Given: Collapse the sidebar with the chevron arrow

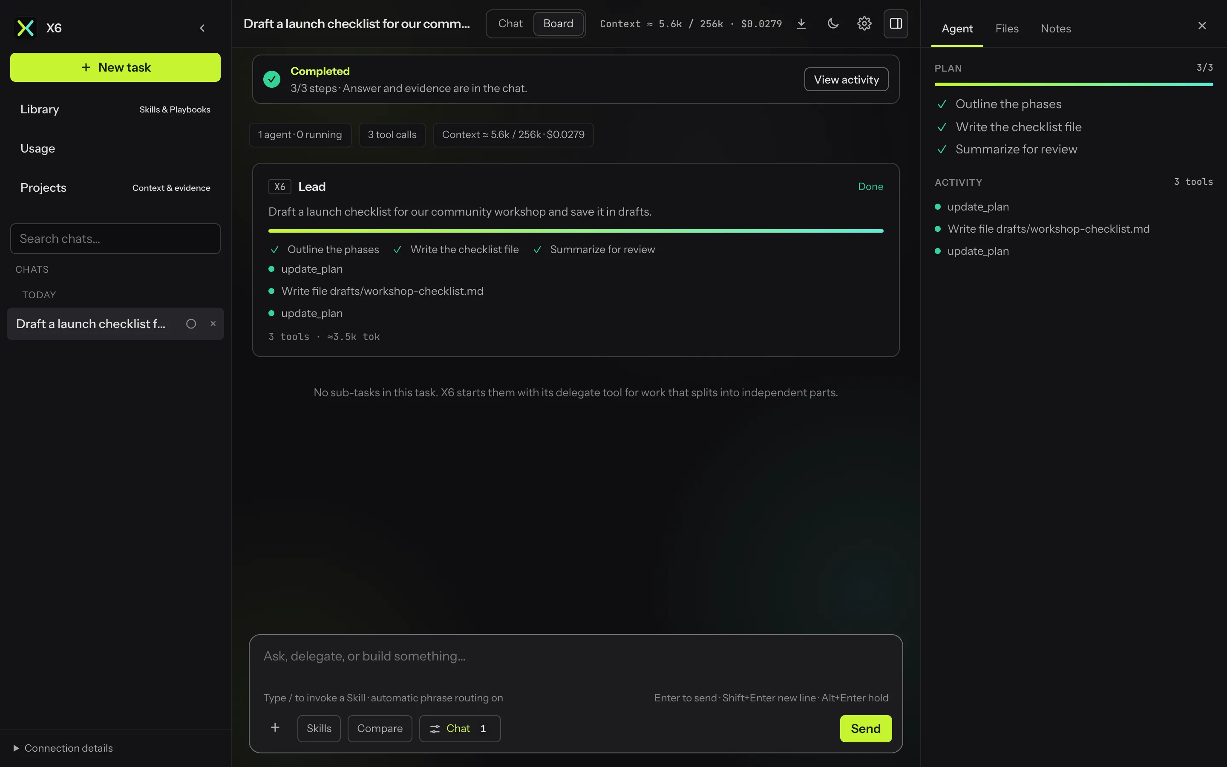Looking at the screenshot, I should (202, 28).
